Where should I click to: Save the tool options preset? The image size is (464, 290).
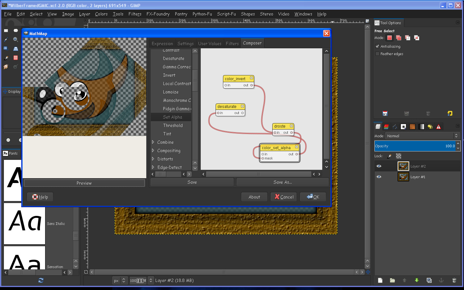click(x=385, y=113)
